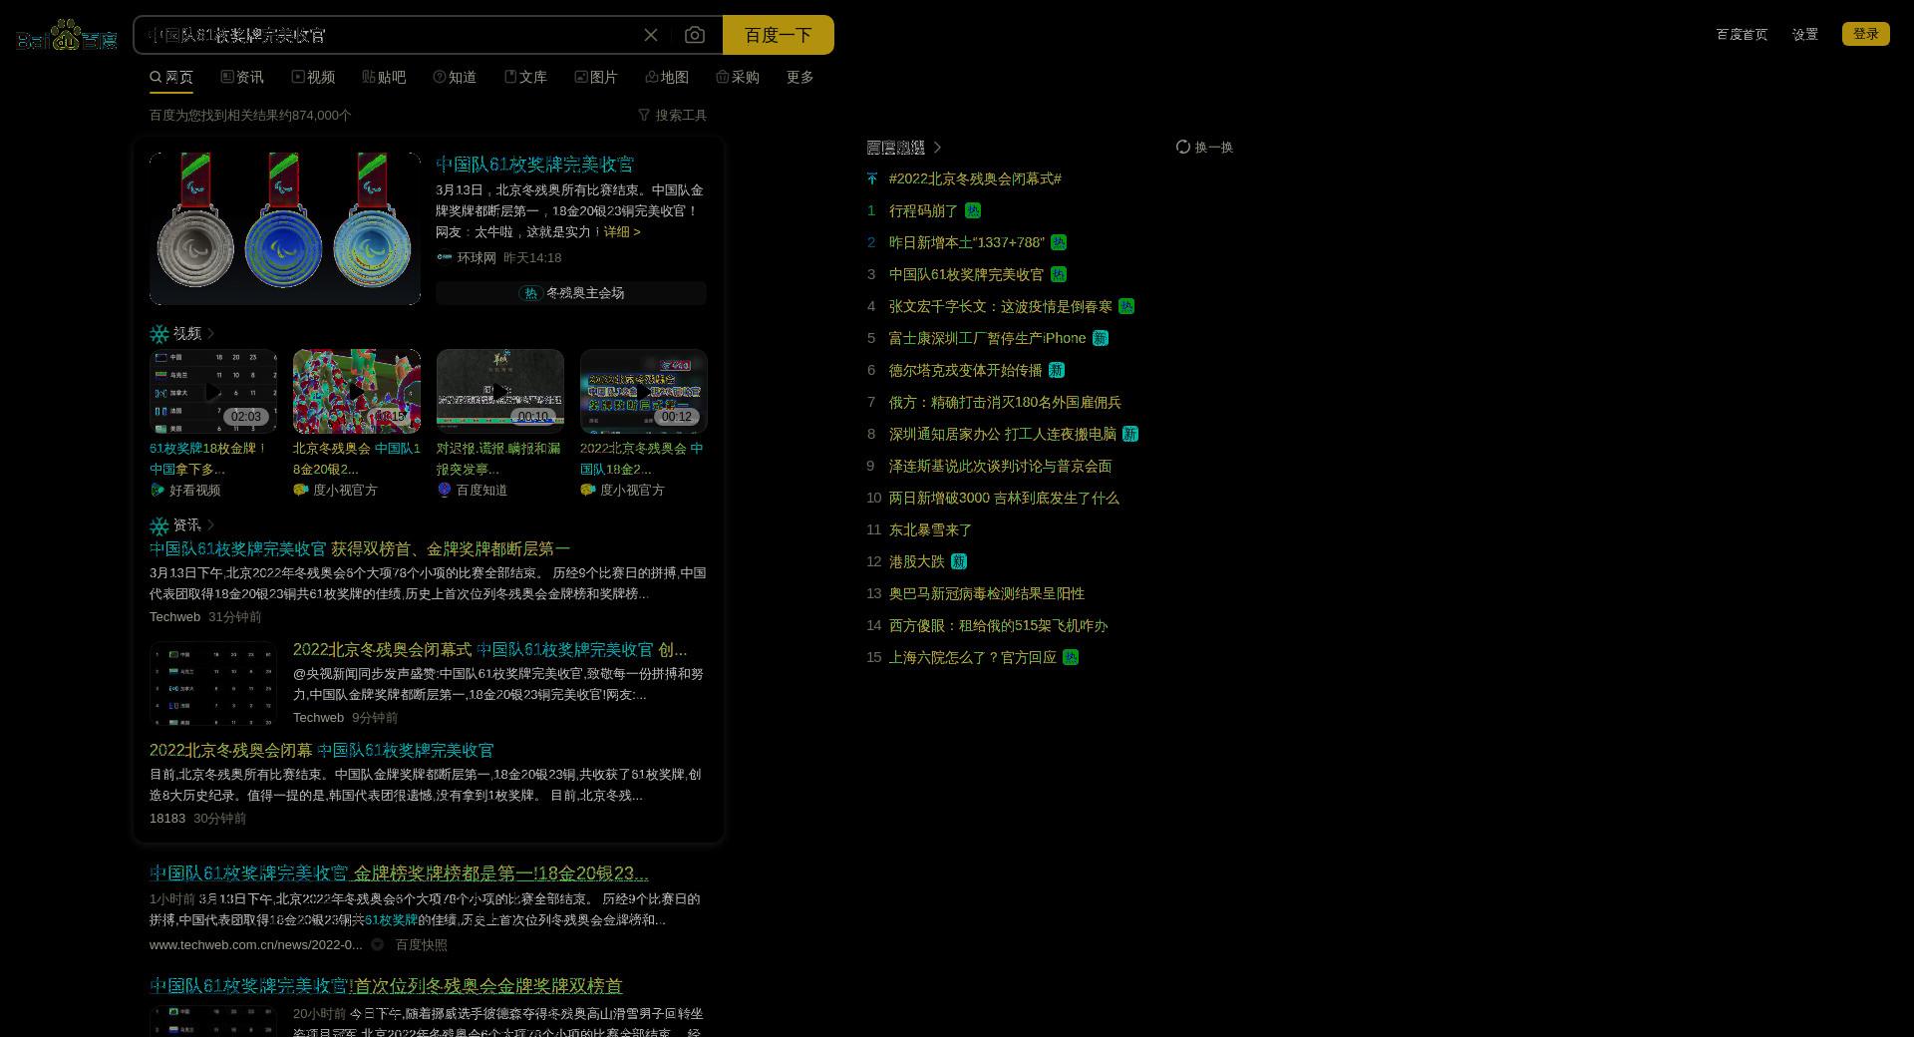
Task: Click the 换一换 refresh icon
Action: 1182,147
